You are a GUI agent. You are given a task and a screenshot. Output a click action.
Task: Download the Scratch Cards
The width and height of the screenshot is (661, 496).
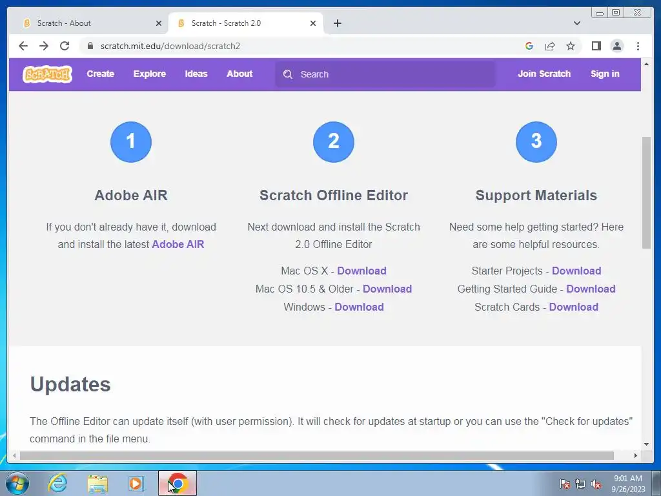pos(574,307)
